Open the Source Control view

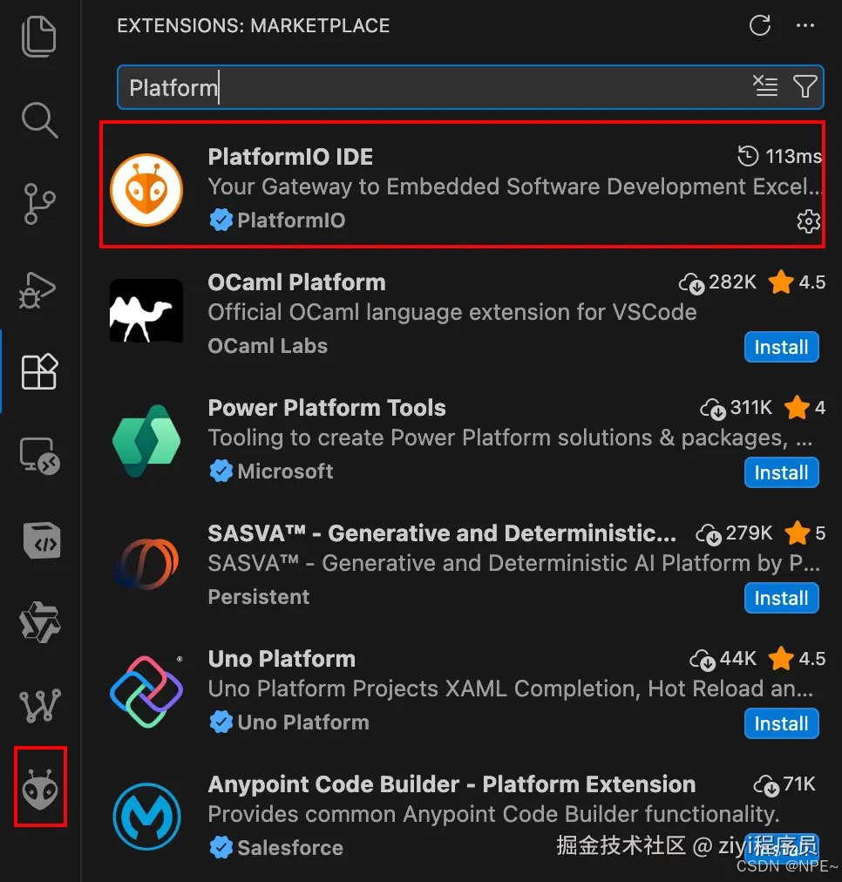39,204
